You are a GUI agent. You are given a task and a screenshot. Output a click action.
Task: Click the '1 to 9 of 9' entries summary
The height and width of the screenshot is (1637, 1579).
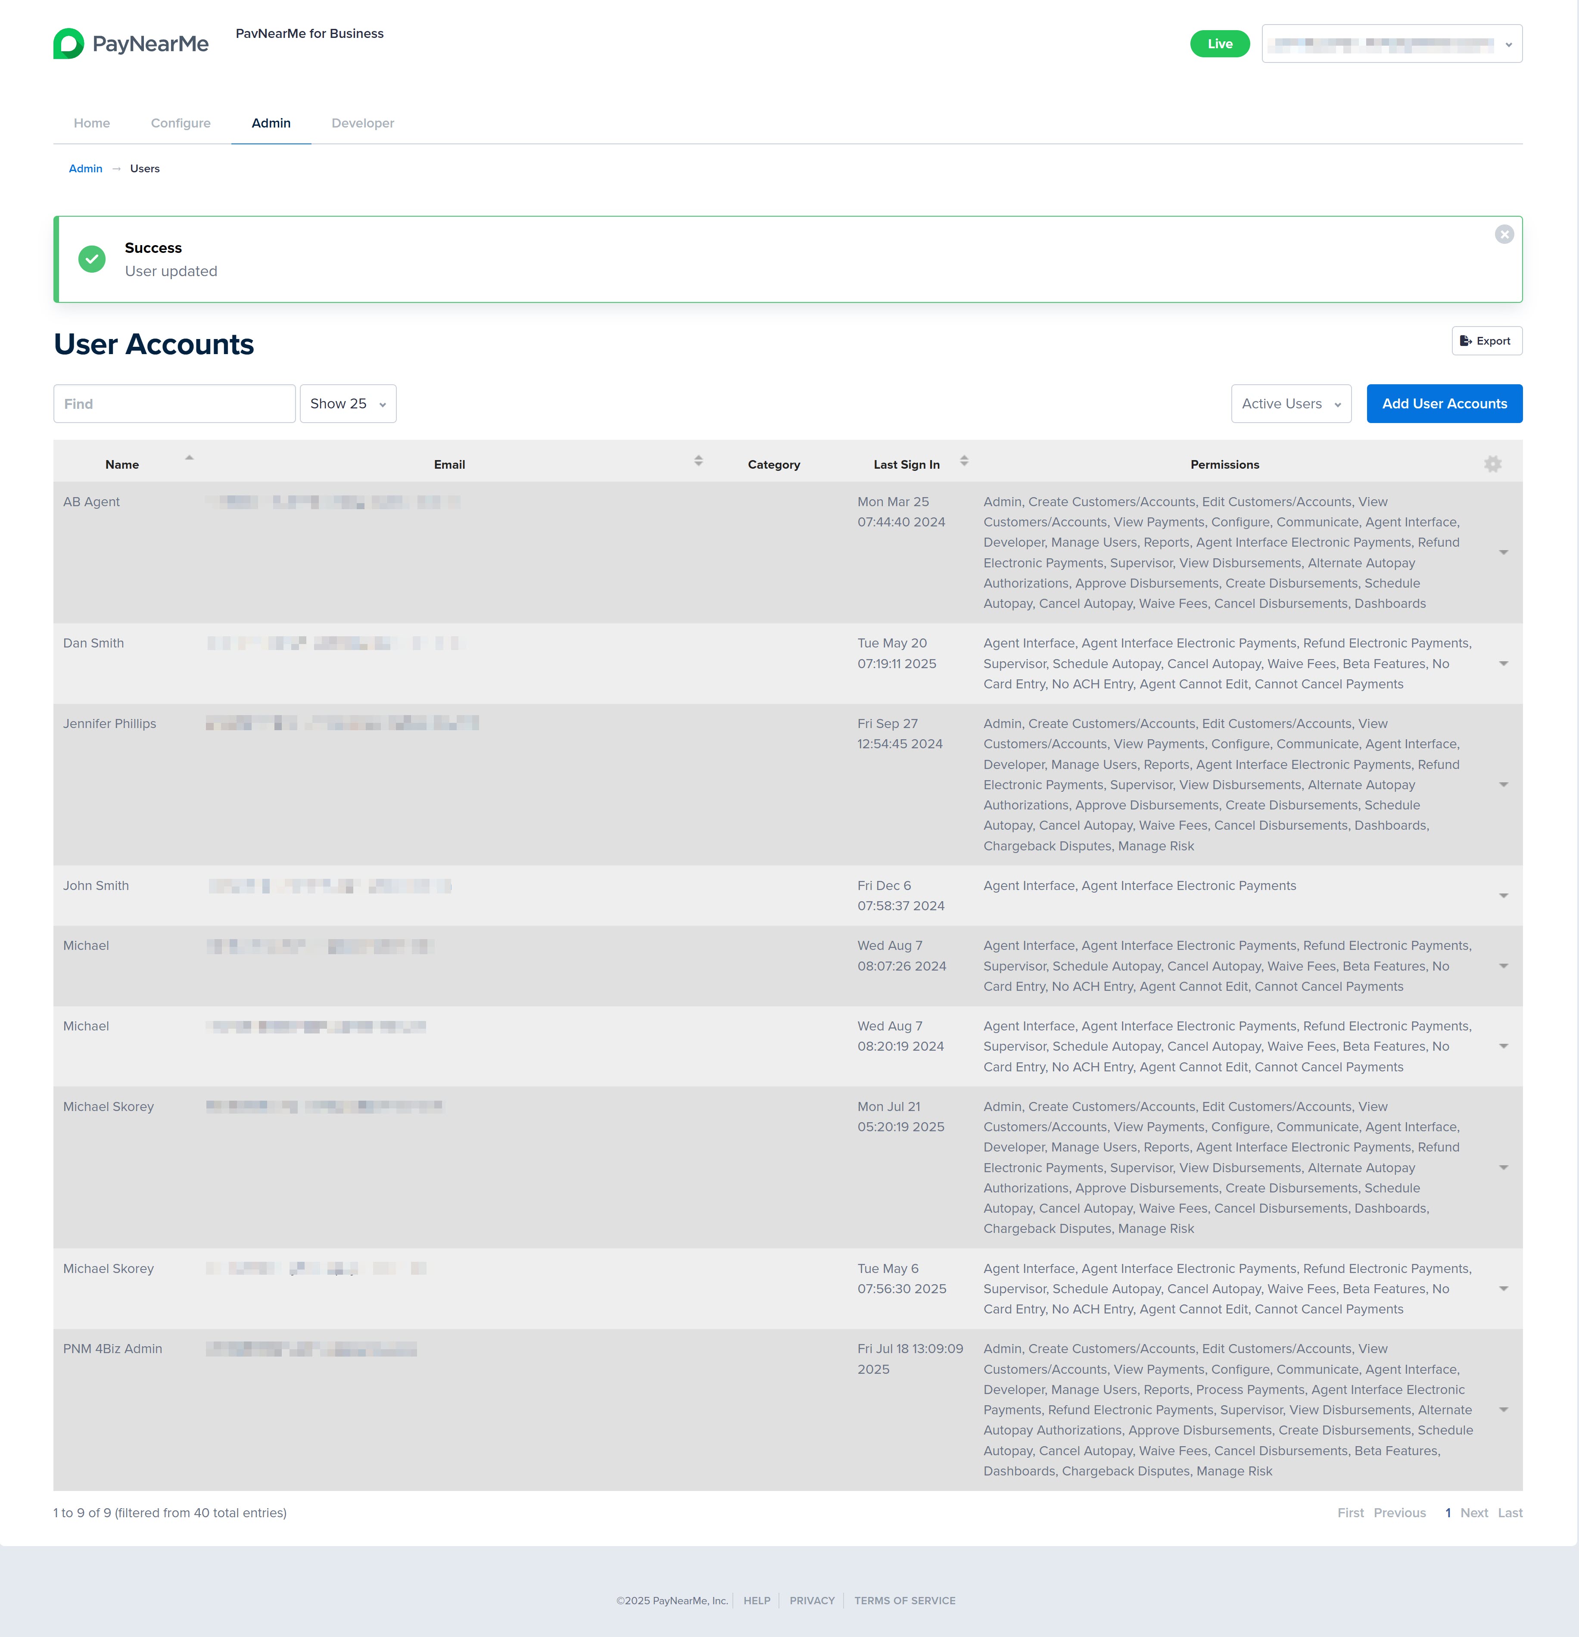point(170,1513)
